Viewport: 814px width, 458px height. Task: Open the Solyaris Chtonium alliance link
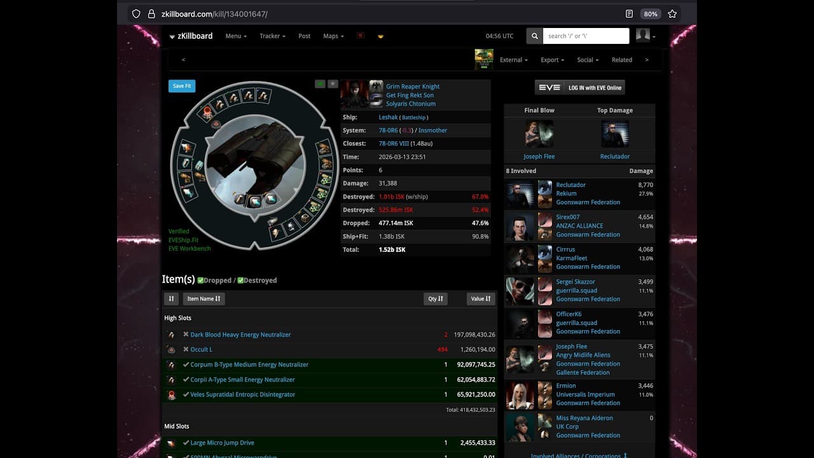click(411, 104)
